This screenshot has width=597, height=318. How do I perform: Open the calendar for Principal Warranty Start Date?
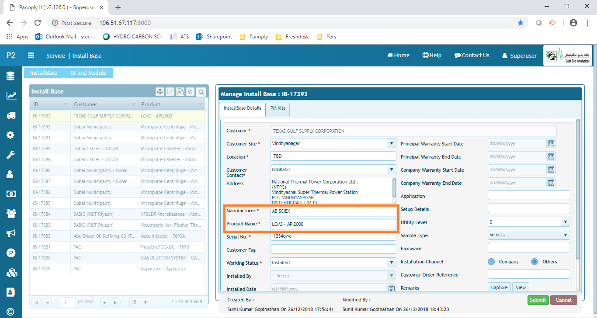click(552, 143)
